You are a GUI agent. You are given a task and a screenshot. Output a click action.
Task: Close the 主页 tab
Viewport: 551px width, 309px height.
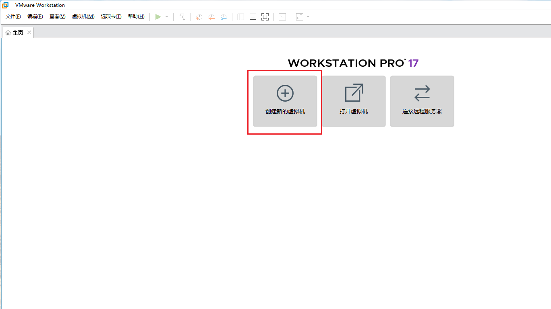coord(29,33)
